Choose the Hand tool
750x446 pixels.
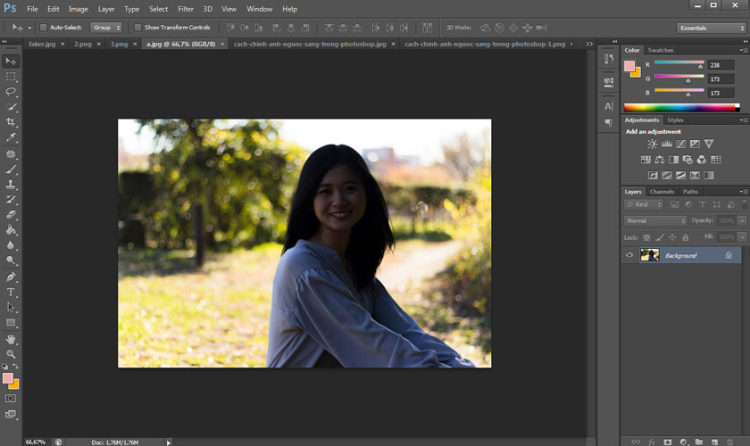coord(11,339)
